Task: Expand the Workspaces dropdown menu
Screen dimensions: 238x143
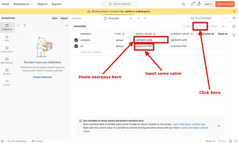Action: pyautogui.click(x=23, y=4)
